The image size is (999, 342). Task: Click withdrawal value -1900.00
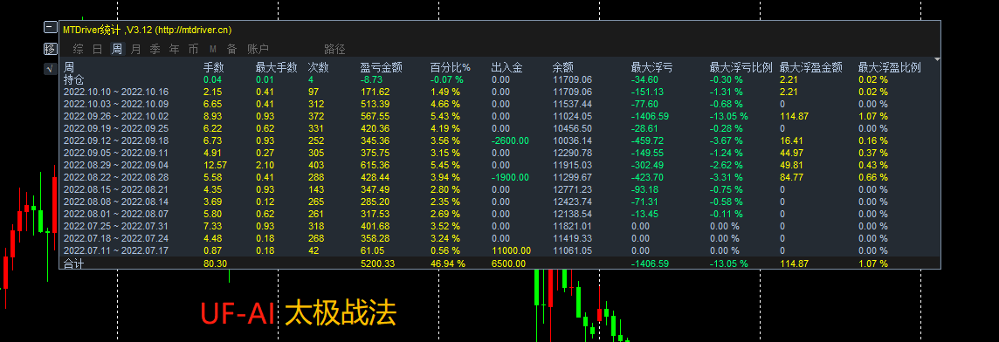pos(510,177)
